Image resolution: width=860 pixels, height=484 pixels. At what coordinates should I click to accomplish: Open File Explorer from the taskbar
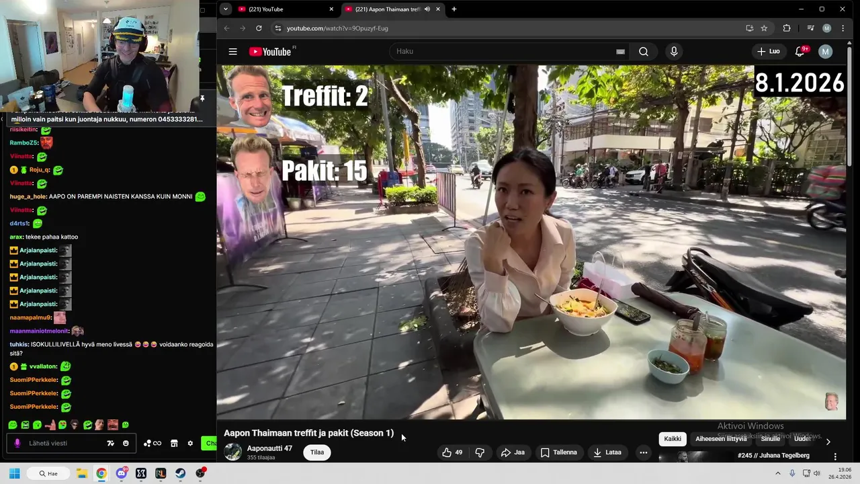click(x=81, y=473)
